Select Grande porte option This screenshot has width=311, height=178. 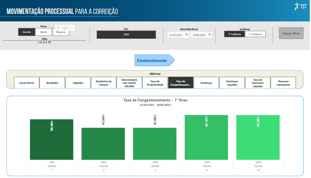point(26,32)
